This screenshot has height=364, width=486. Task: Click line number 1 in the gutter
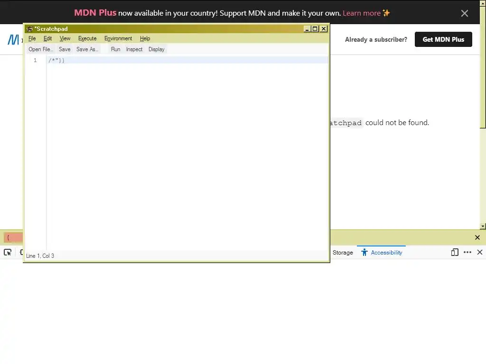pyautogui.click(x=35, y=60)
